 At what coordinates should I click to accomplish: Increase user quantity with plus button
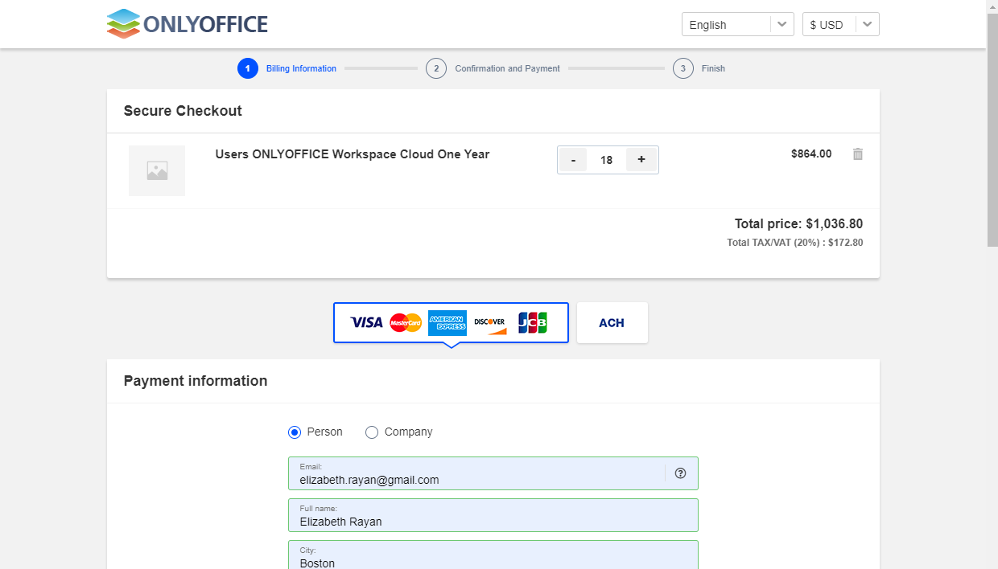click(x=641, y=159)
